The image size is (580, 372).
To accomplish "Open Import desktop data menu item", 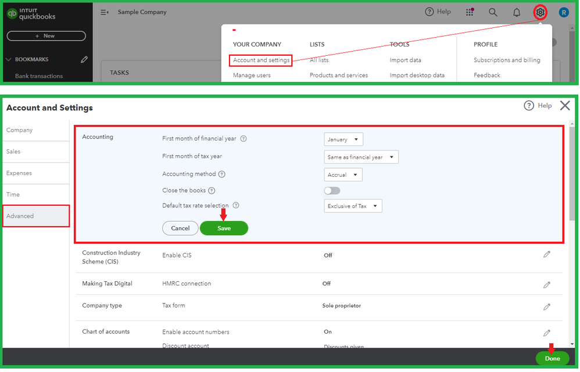I will (417, 75).
